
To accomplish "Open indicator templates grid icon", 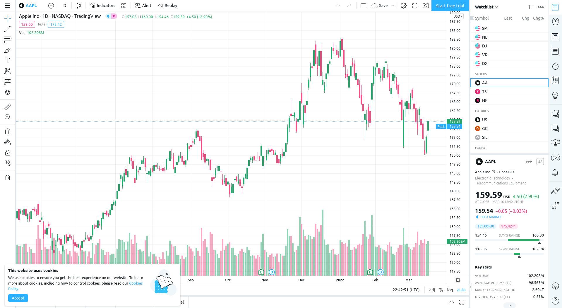I will (x=124, y=6).
